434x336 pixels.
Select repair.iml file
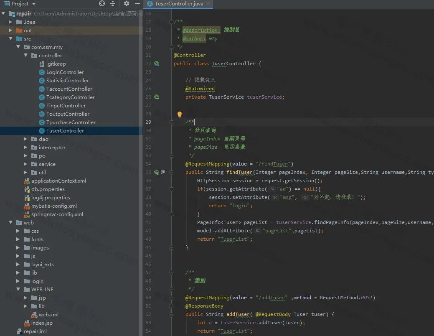point(35,331)
